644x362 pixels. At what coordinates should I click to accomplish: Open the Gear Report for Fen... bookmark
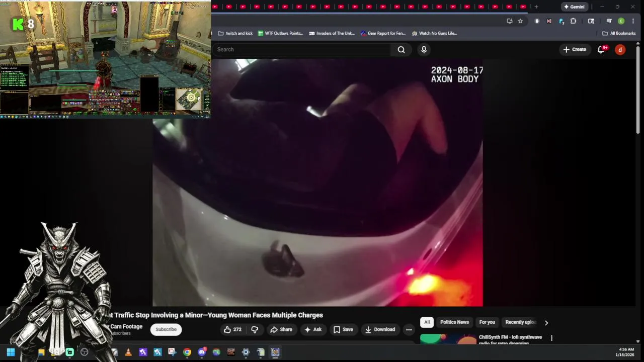tap(383, 33)
